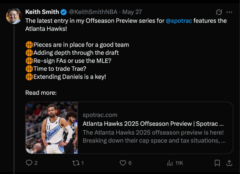Image resolution: width=240 pixels, height=174 pixels.
Task: Click the reply speech bubble icon
Action: (x=29, y=163)
